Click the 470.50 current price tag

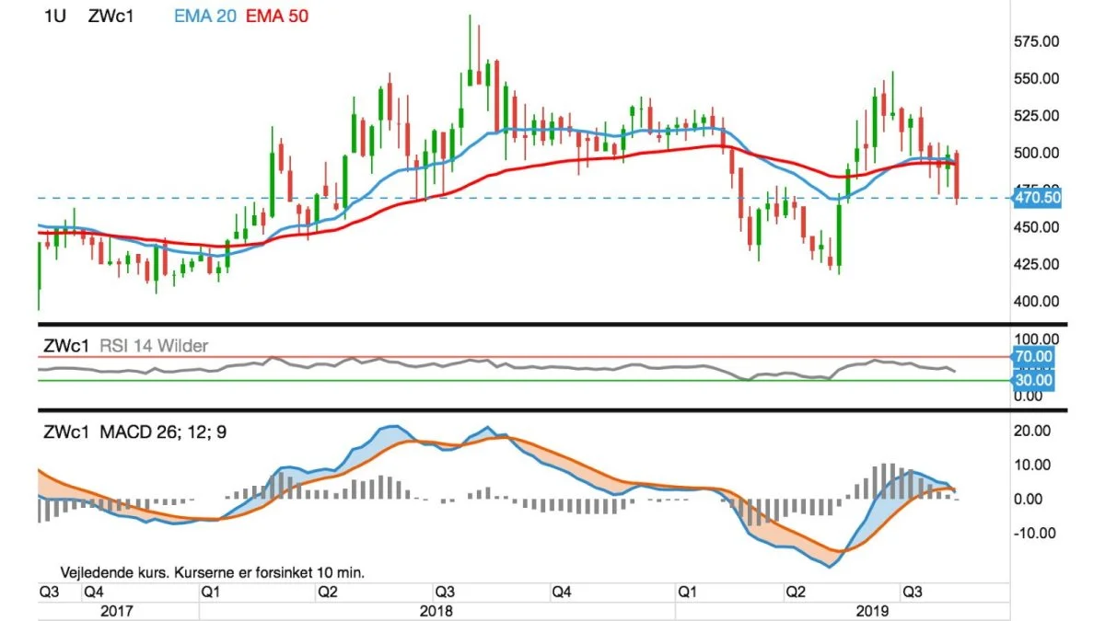1038,197
